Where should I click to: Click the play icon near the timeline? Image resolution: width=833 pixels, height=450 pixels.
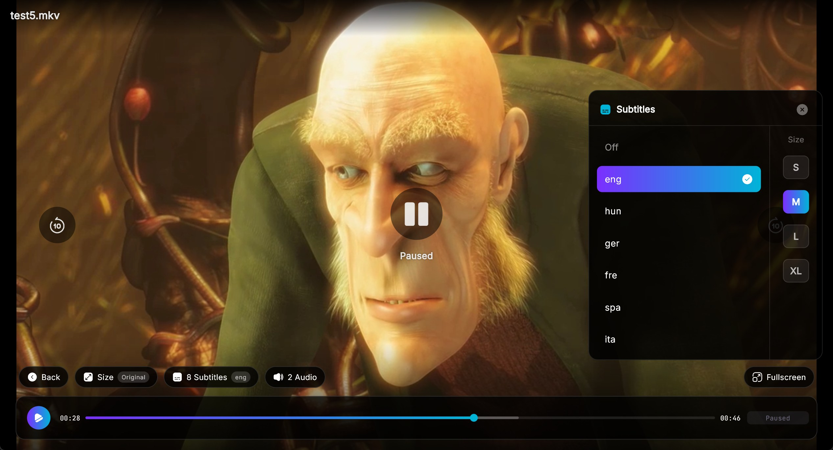coord(38,417)
